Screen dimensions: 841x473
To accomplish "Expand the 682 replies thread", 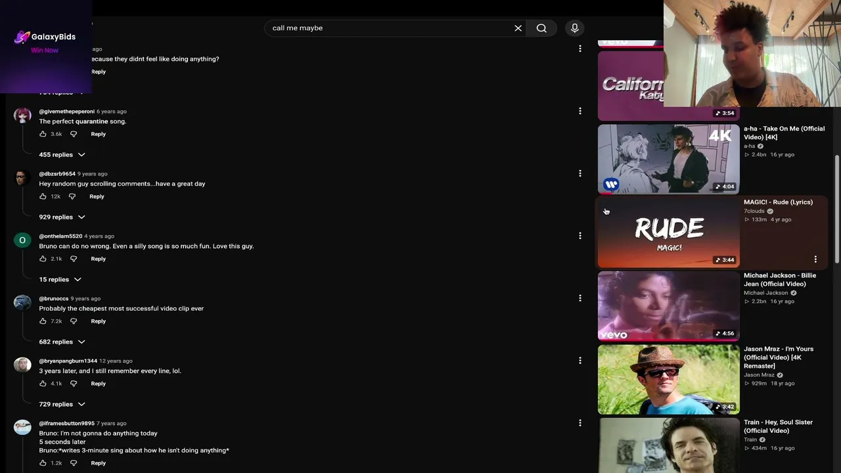I will (62, 342).
